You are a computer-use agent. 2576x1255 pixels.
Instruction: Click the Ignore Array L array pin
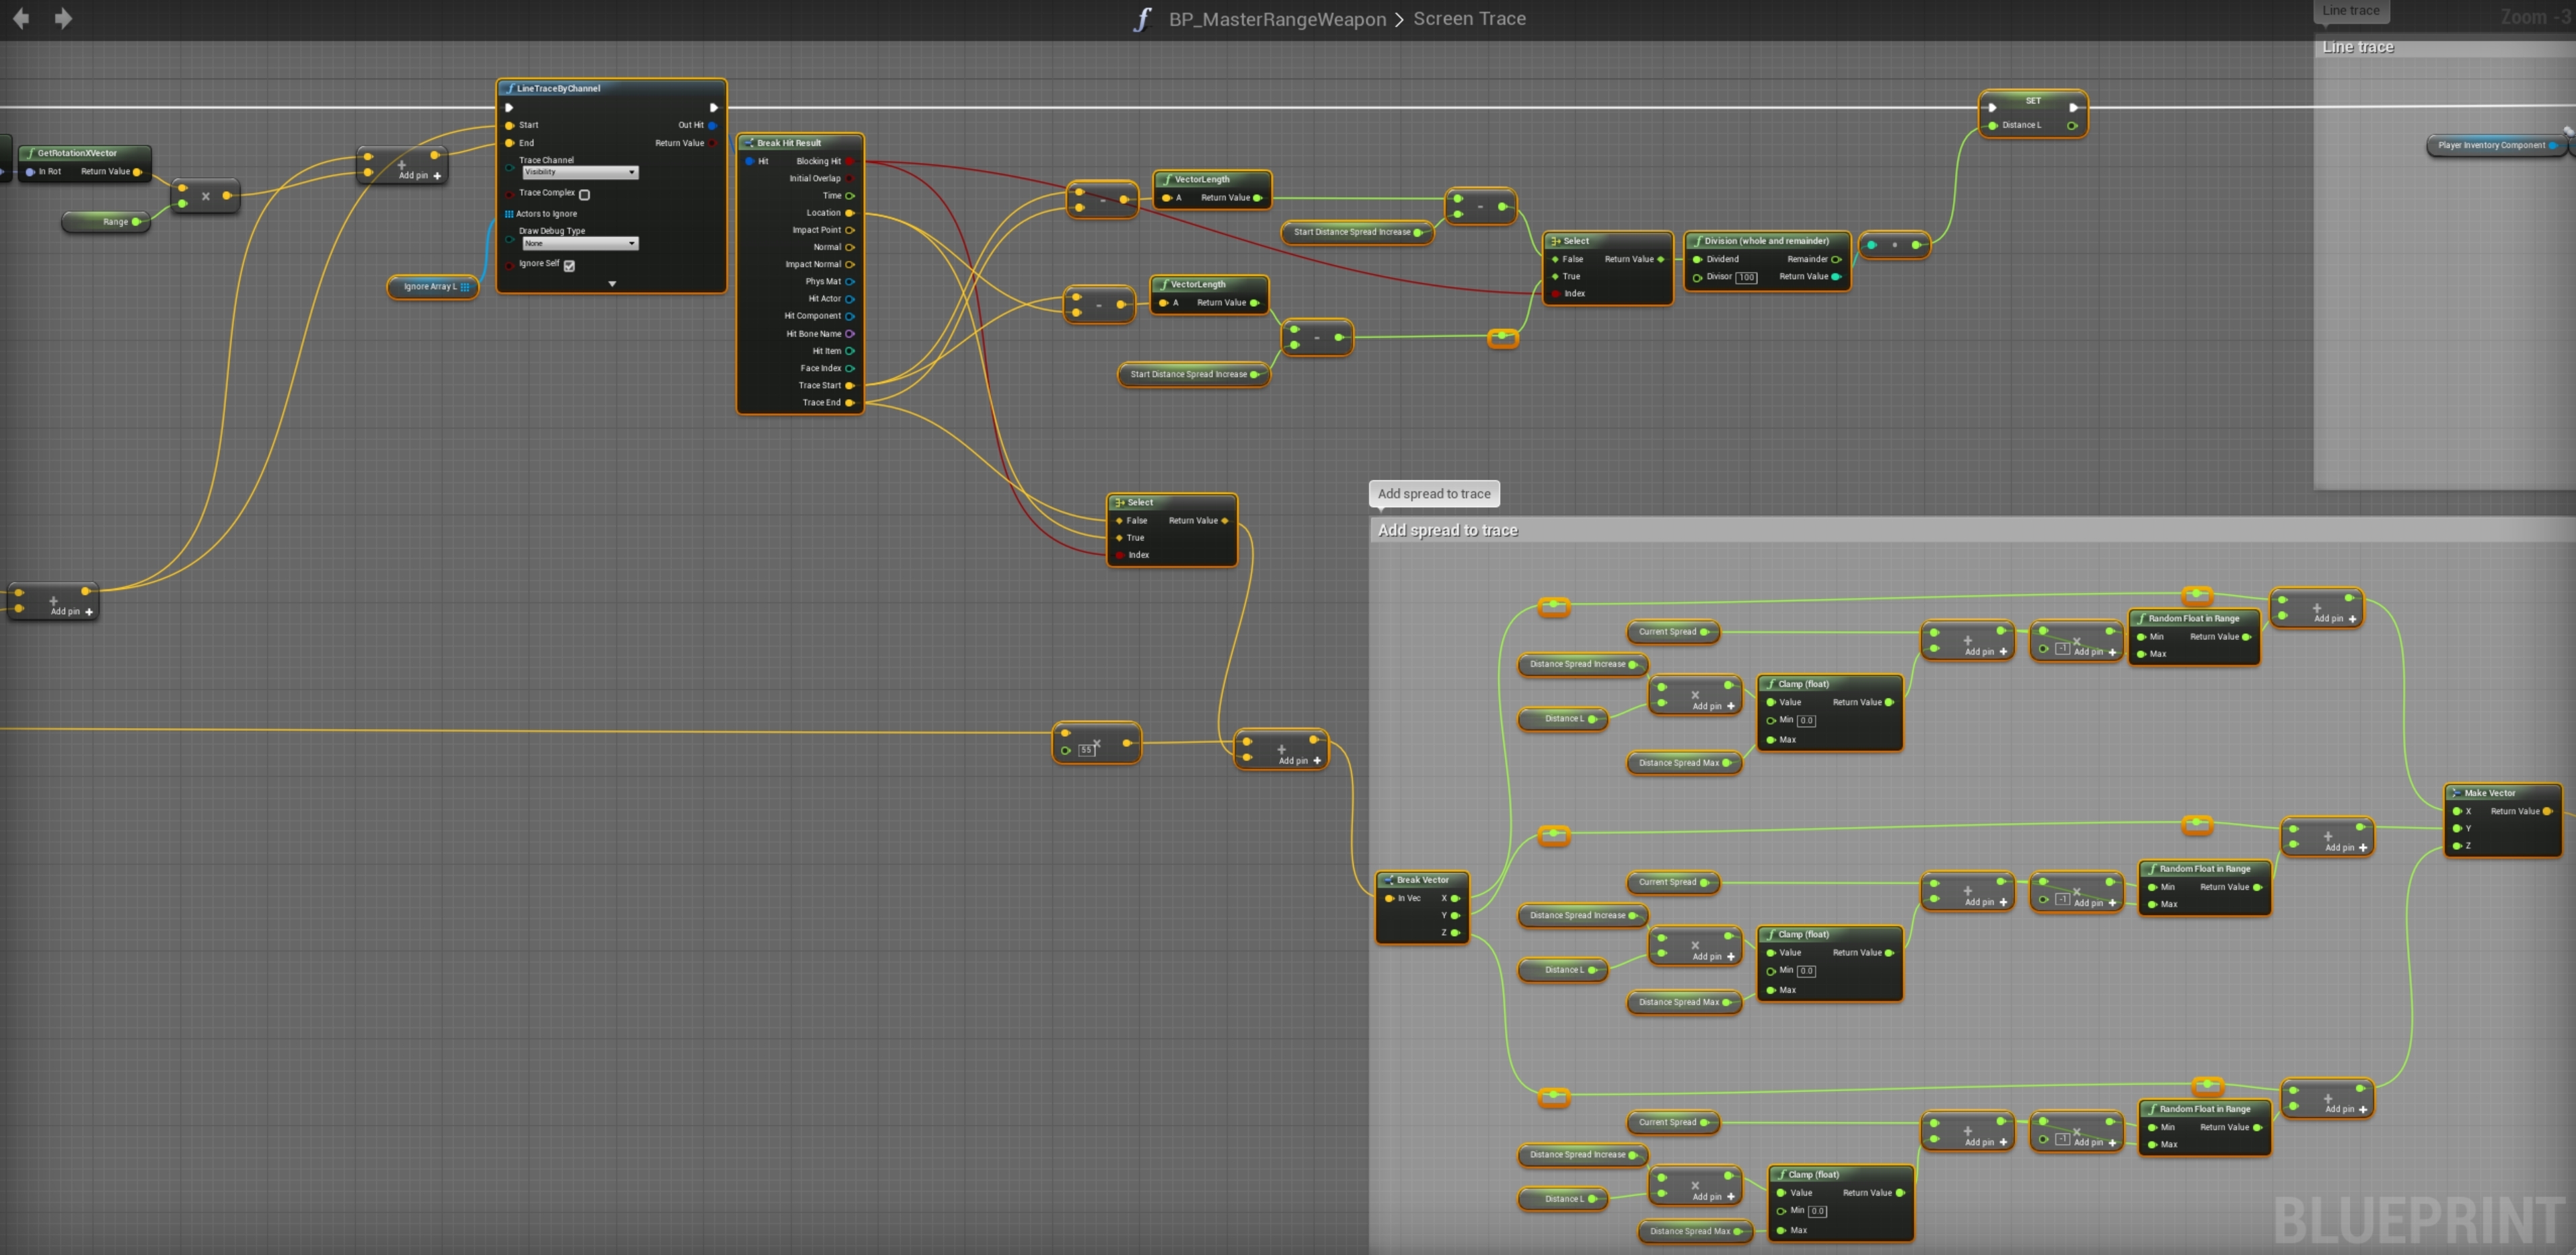[x=465, y=287]
